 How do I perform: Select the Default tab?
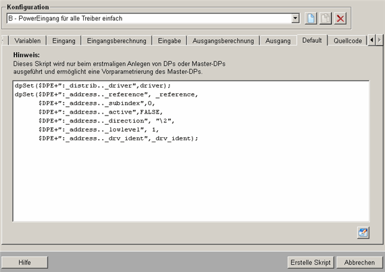312,40
